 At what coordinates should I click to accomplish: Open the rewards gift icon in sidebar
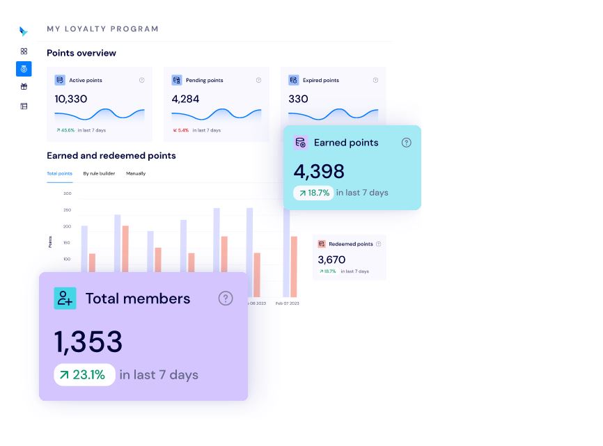(24, 87)
